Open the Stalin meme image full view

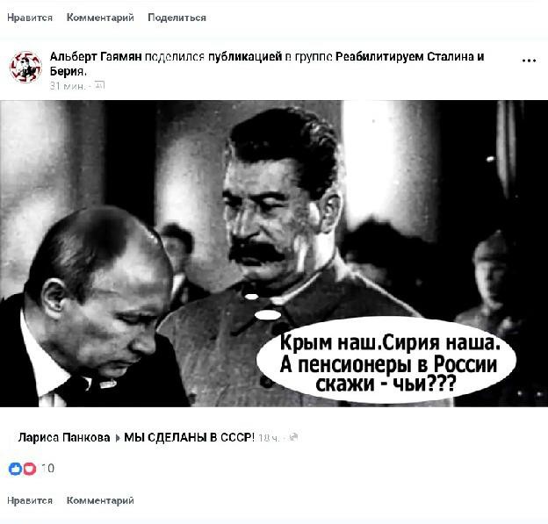[274, 254]
